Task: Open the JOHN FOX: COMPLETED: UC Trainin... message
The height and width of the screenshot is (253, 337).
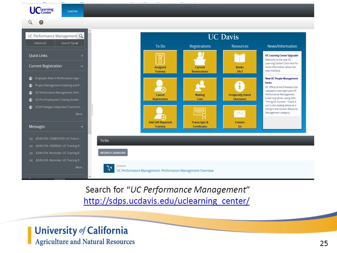Action: point(59,139)
